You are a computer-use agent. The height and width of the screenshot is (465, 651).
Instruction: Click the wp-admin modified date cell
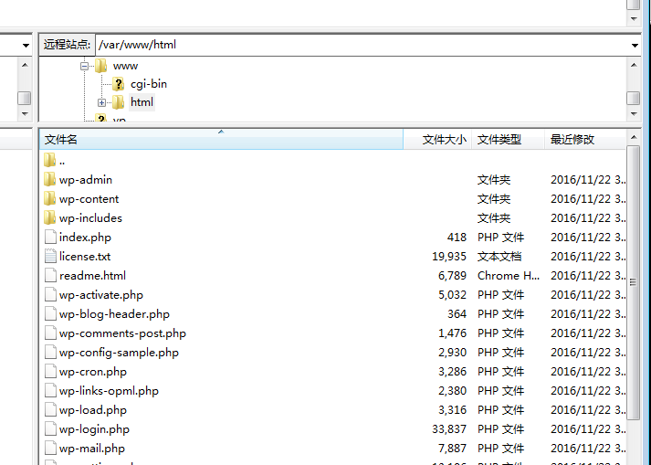[588, 180]
